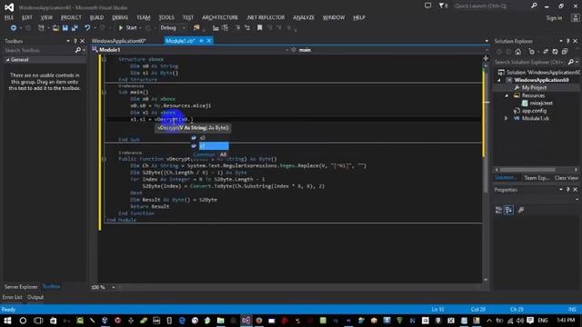This screenshot has width=582, height=327.
Task: Click the Start debugging button
Action: pos(127,28)
